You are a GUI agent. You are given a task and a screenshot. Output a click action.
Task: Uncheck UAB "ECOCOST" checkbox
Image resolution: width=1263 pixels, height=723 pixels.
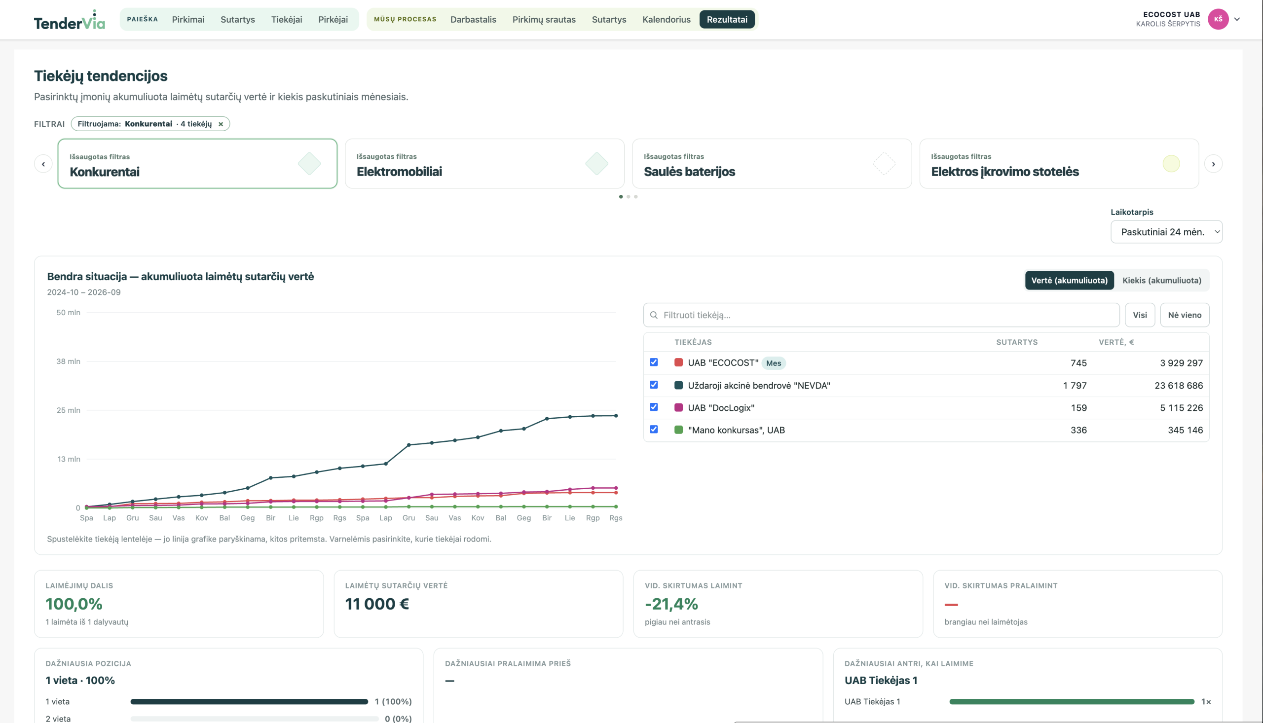pyautogui.click(x=654, y=362)
